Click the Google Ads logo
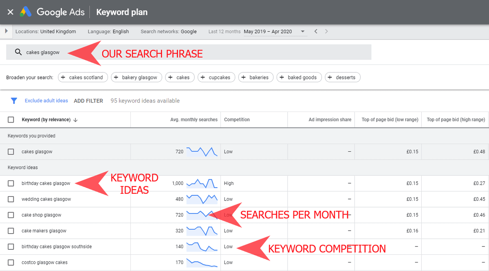The width and height of the screenshot is (489, 271). pyautogui.click(x=52, y=12)
